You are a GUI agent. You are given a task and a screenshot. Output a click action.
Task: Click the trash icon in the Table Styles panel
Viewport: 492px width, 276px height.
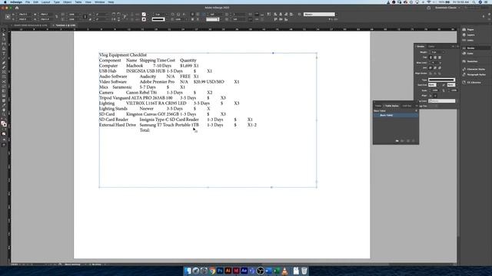[414, 141]
